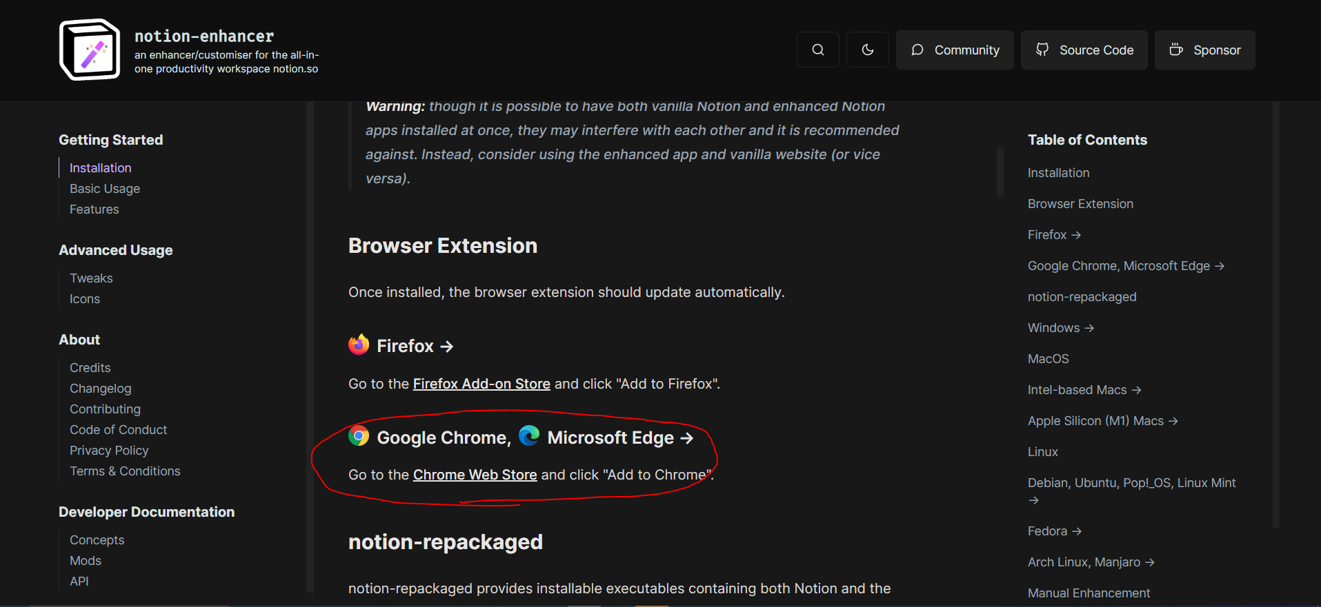Open the Source Code button

(x=1084, y=50)
